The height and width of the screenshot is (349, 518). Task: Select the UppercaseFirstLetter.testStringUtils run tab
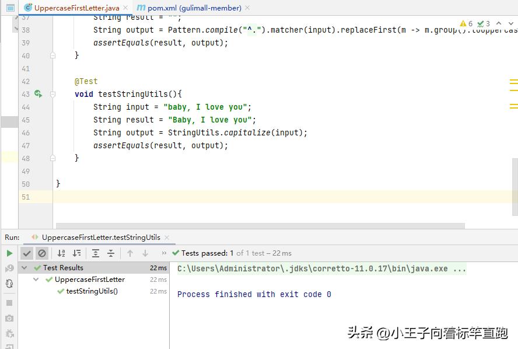100,238
